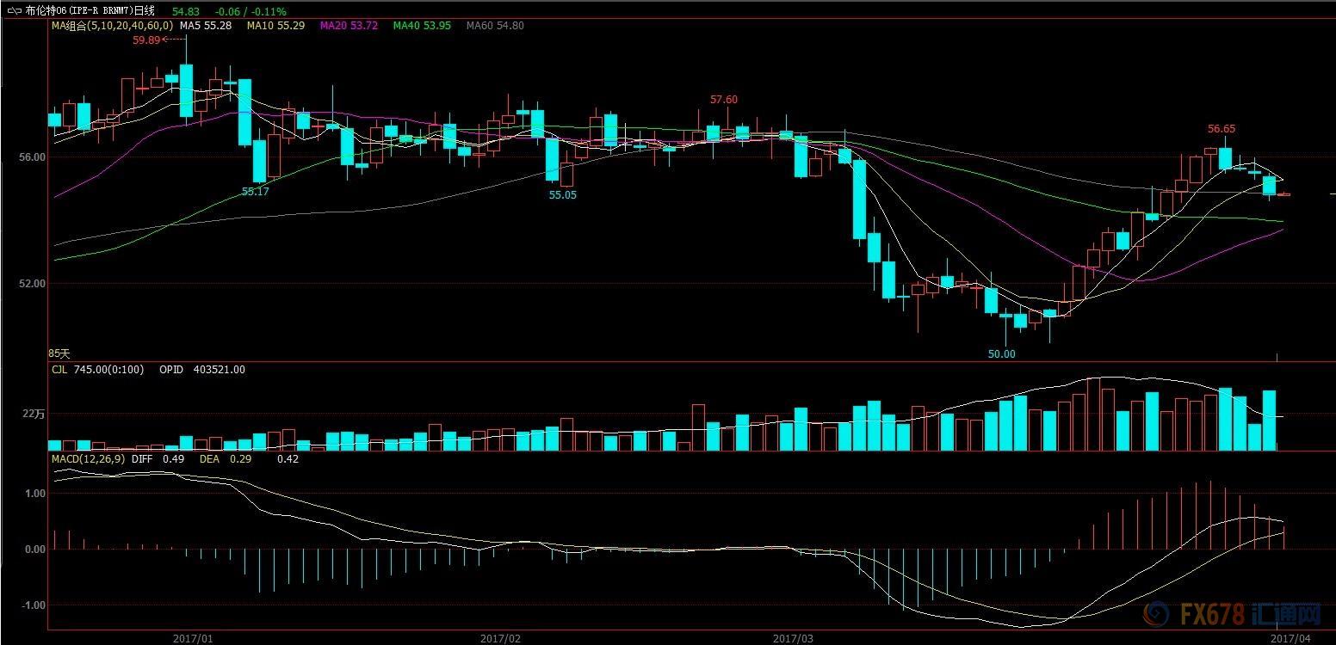The width and height of the screenshot is (1336, 645).
Task: Click the 55.05 trough price label
Action: (563, 195)
